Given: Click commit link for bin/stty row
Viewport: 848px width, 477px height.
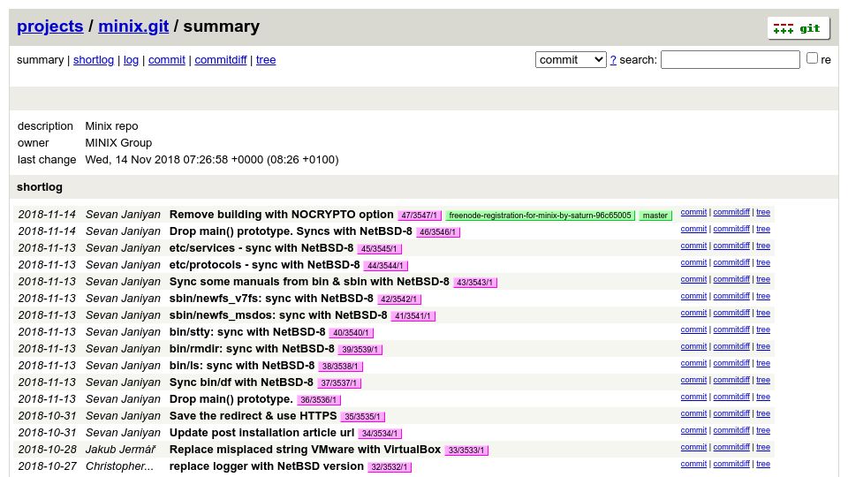Looking at the screenshot, I should tap(693, 329).
